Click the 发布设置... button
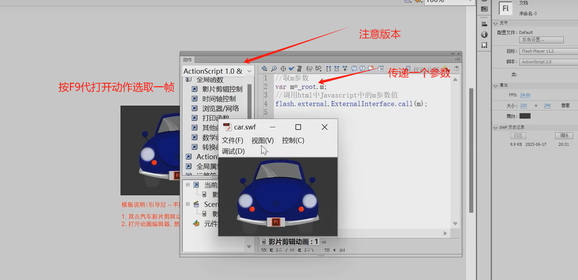 (542, 40)
